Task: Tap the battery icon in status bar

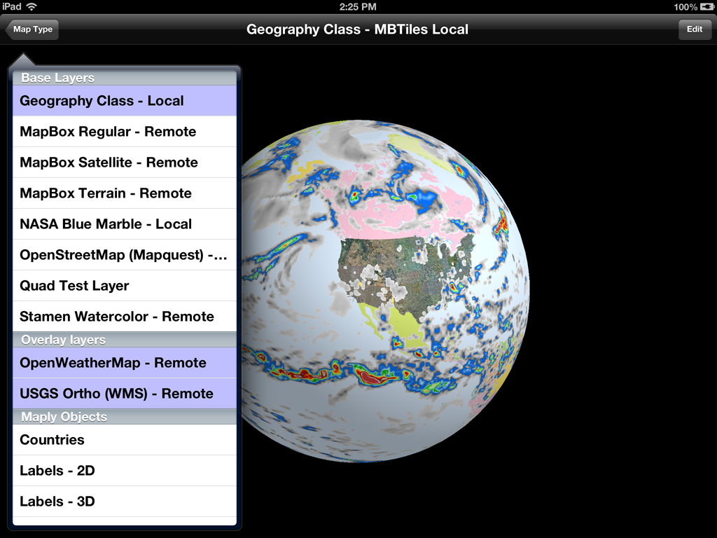Action: (707, 7)
